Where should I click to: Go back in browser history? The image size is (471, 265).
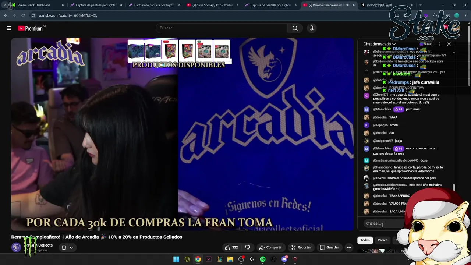6,15
